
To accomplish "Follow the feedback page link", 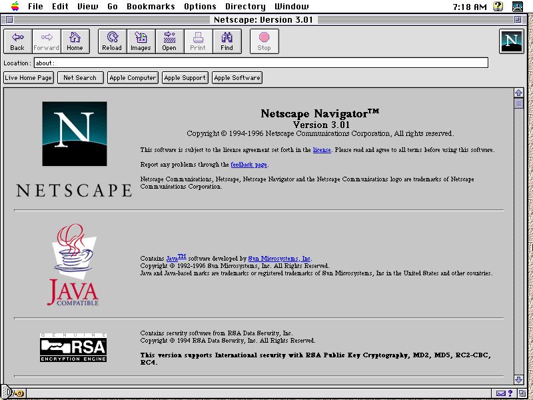I will click(249, 165).
